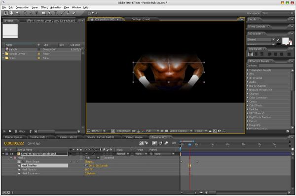This screenshot has width=296, height=196.
Task: Click the current time 0;00;02;22 display
Action: tap(14, 143)
